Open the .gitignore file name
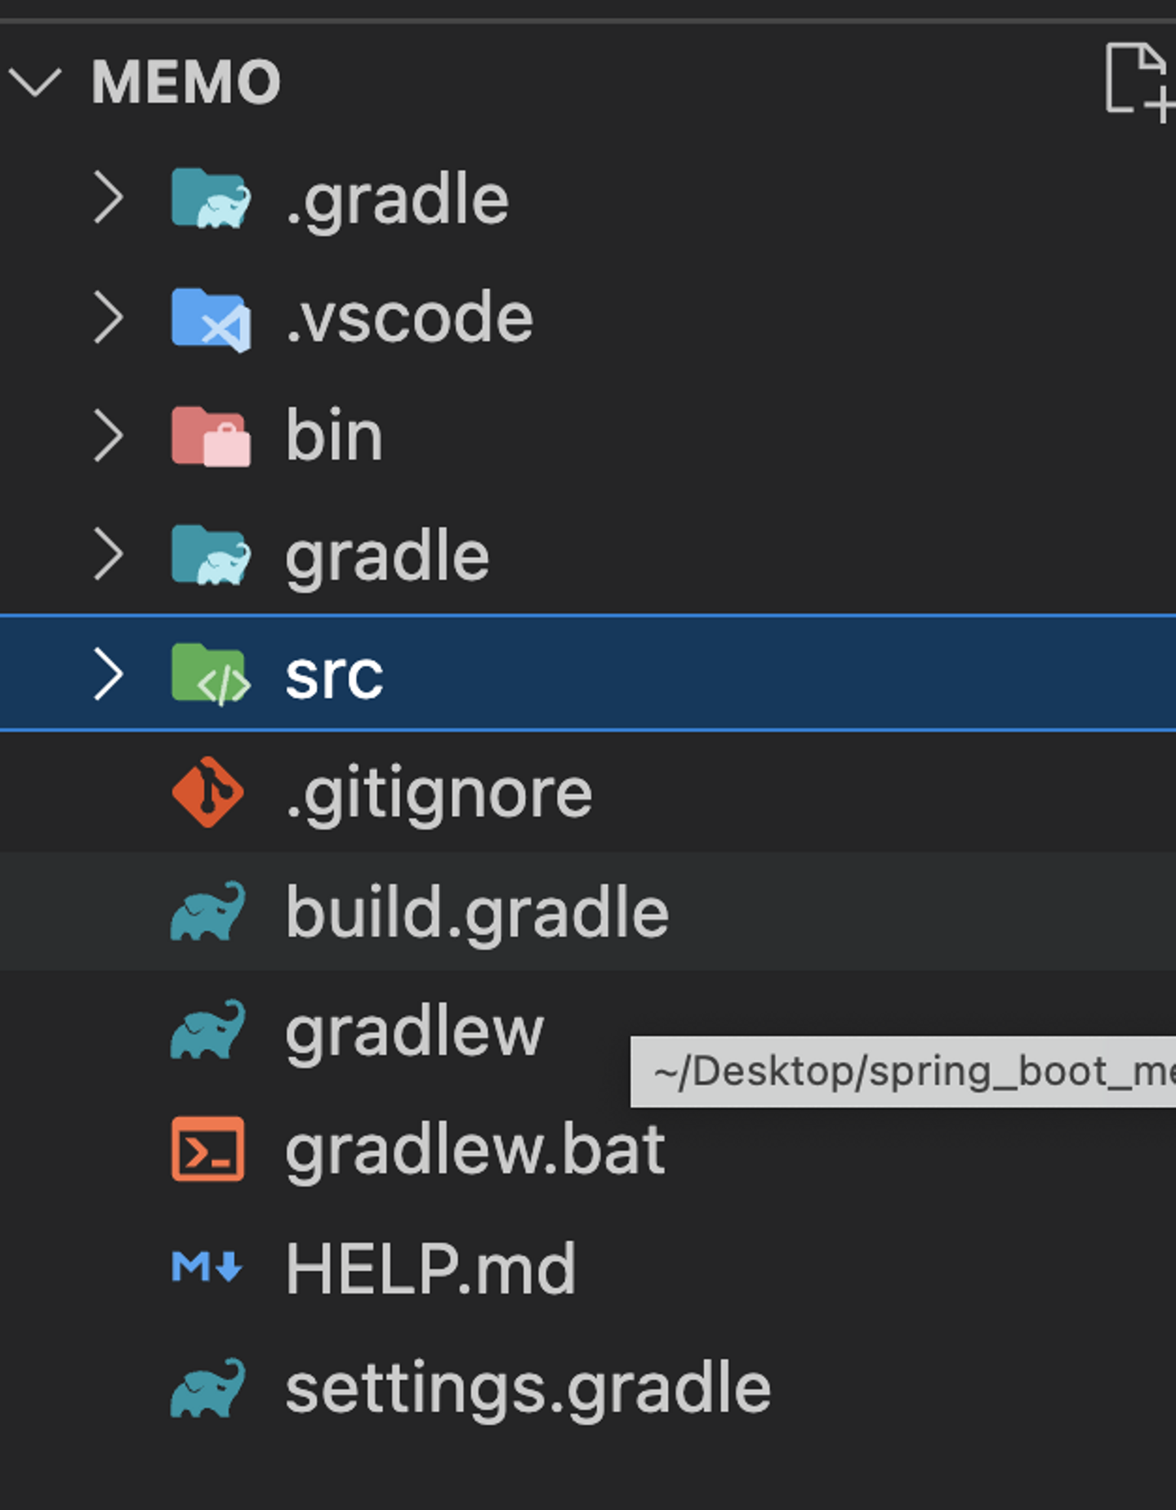Image resolution: width=1176 pixels, height=1510 pixels. pos(439,794)
